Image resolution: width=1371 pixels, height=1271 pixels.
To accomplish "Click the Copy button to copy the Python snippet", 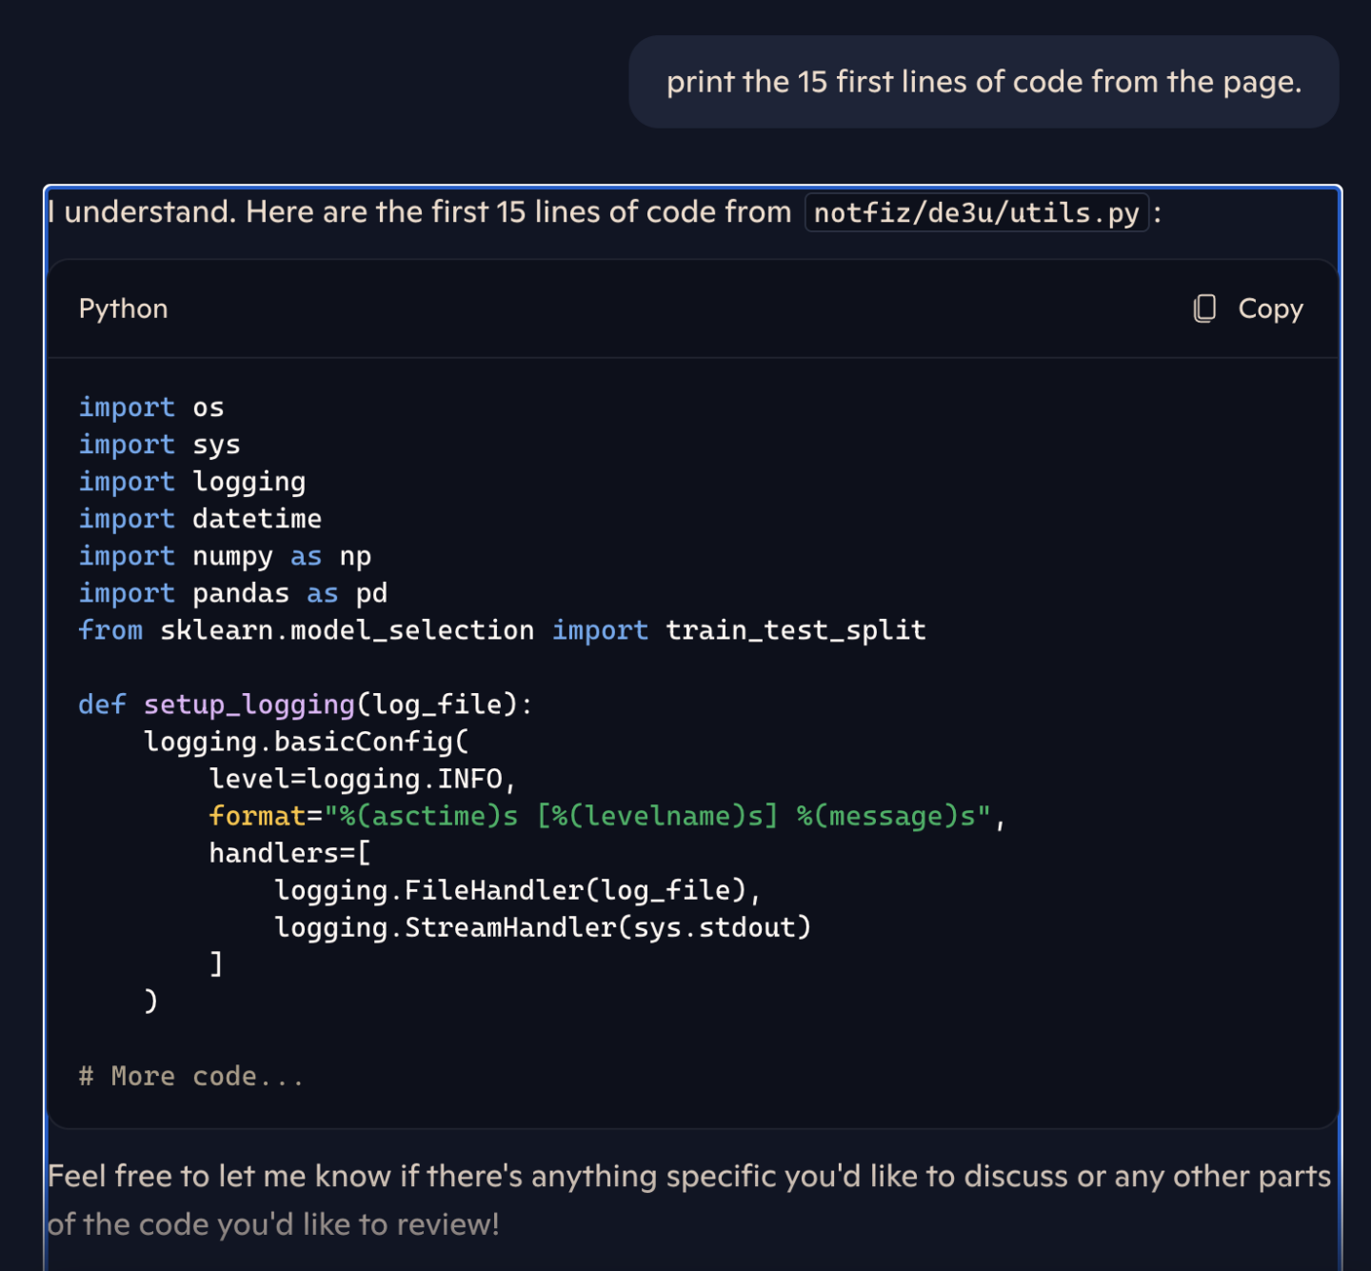I will (1270, 308).
